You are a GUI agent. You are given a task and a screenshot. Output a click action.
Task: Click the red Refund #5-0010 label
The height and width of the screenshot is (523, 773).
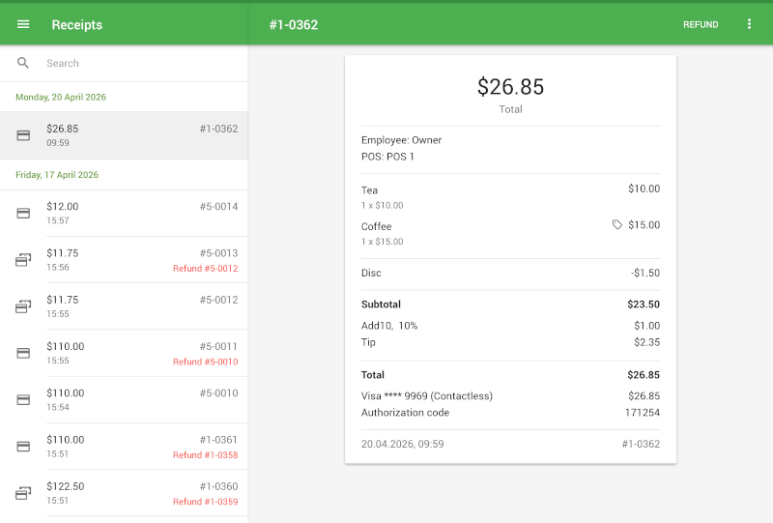(205, 362)
